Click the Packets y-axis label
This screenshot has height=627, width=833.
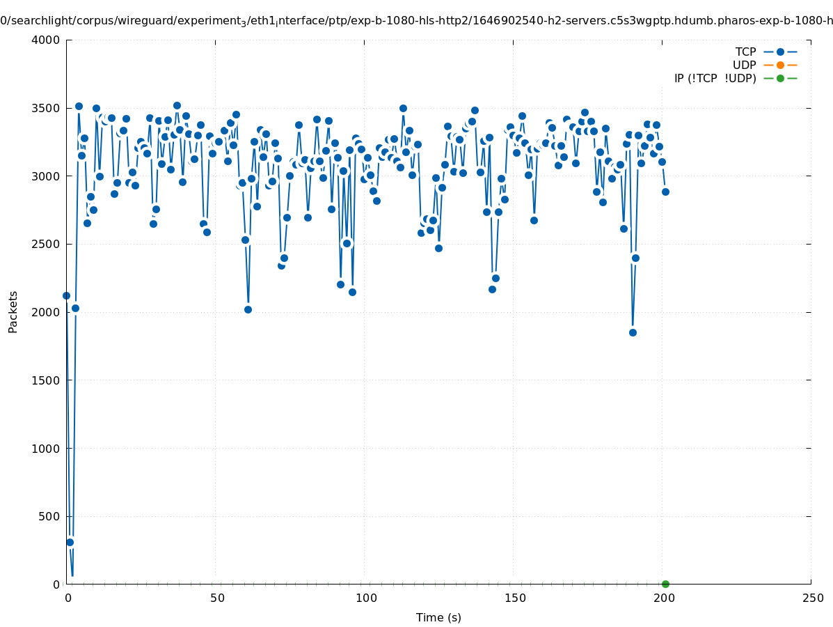[x=13, y=311]
